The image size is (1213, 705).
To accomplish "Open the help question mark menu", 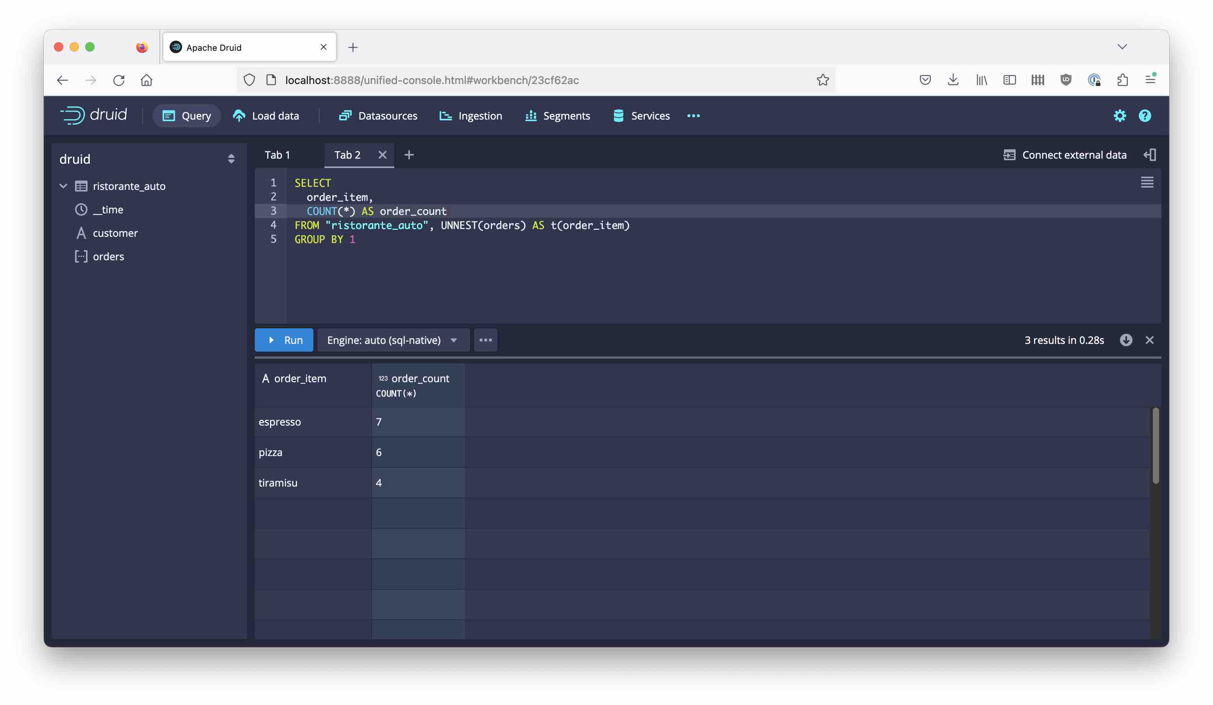I will tap(1144, 116).
